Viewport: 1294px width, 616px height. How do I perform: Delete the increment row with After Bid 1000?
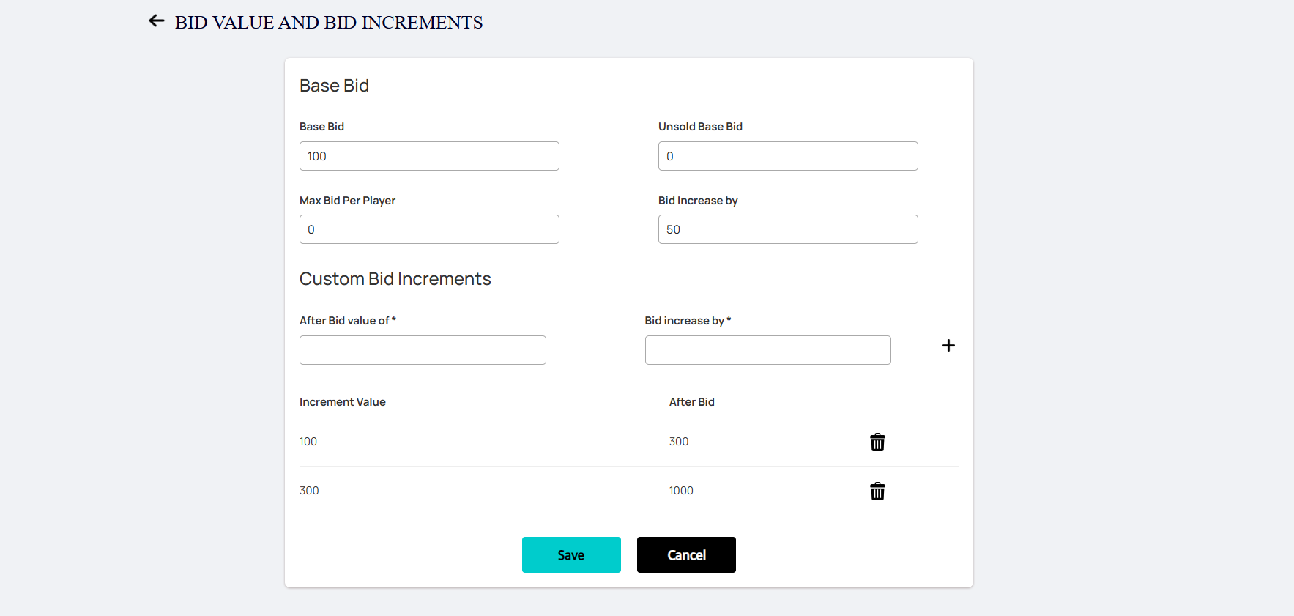877,491
